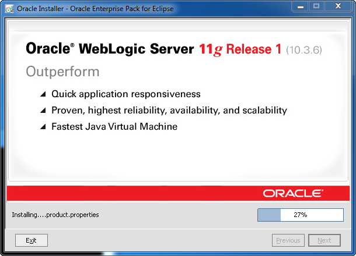Click the triangle bullet beside Fastest Java Virtual Machine
The image size is (356, 256).
pyautogui.click(x=43, y=126)
